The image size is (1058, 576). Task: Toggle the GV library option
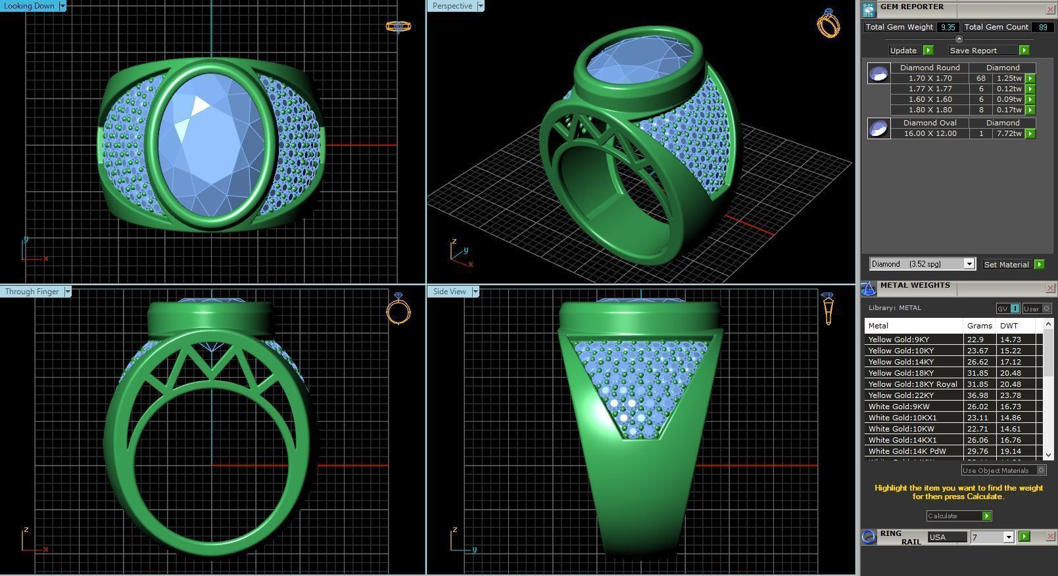click(1007, 309)
